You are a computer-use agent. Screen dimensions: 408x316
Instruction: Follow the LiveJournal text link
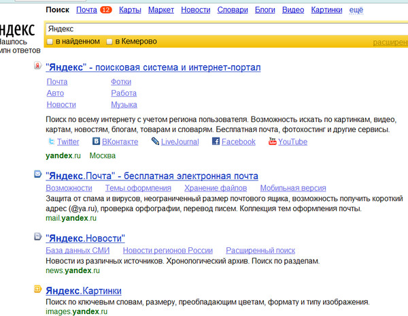[x=180, y=142]
